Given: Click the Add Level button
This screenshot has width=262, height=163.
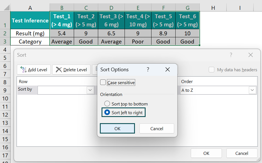Looking at the screenshot, I should pos(34,70).
